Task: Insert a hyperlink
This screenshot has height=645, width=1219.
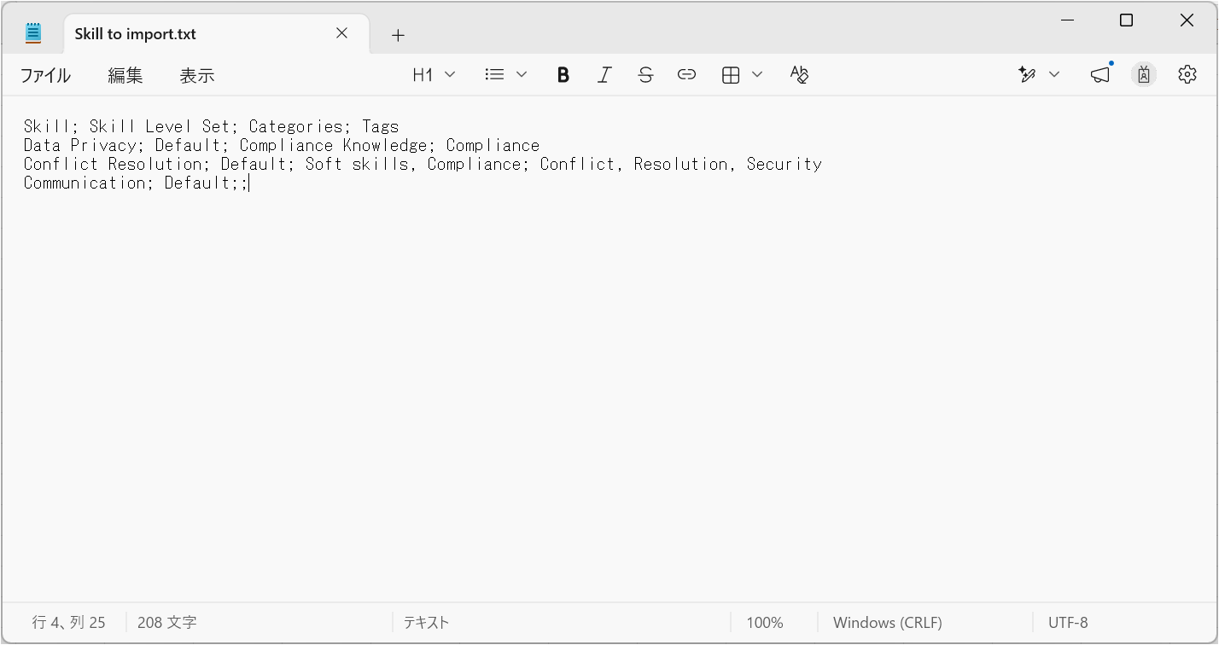Action: 686,75
